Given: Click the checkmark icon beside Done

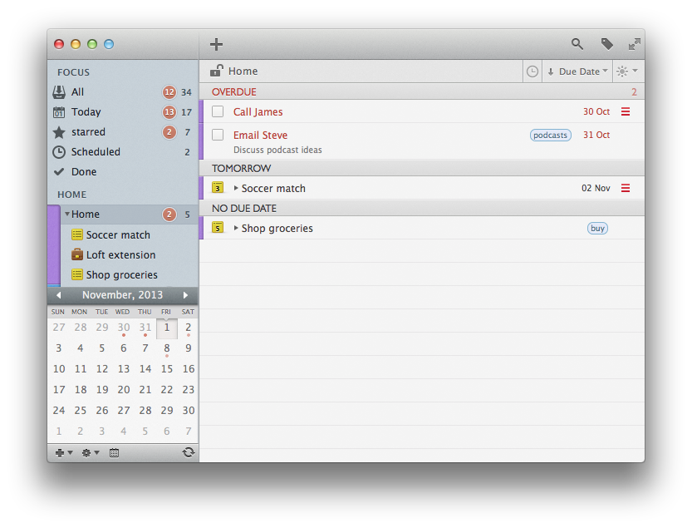Looking at the screenshot, I should [59, 172].
